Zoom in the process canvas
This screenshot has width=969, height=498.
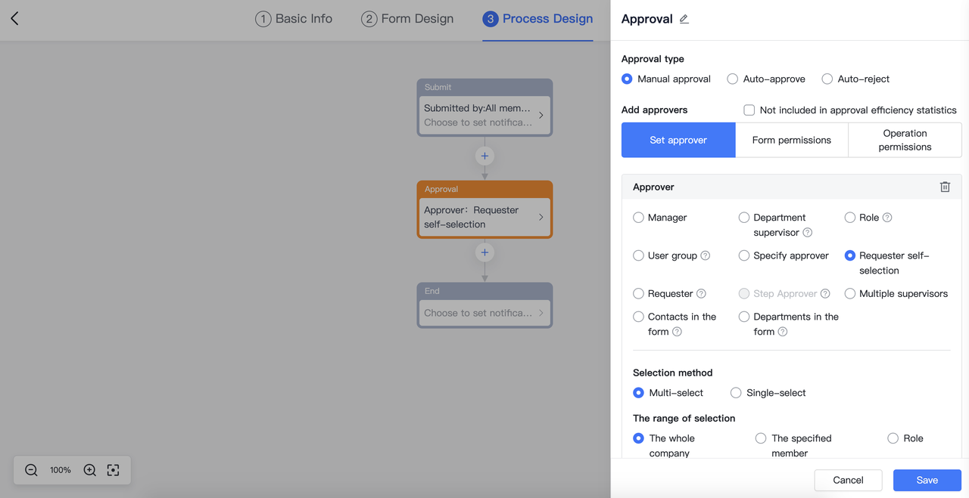(x=89, y=470)
